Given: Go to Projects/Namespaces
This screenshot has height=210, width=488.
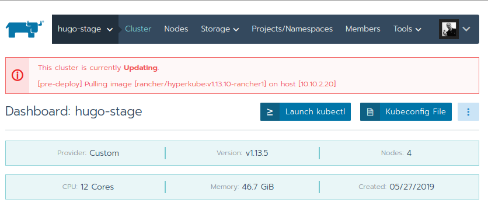Looking at the screenshot, I should pyautogui.click(x=292, y=29).
